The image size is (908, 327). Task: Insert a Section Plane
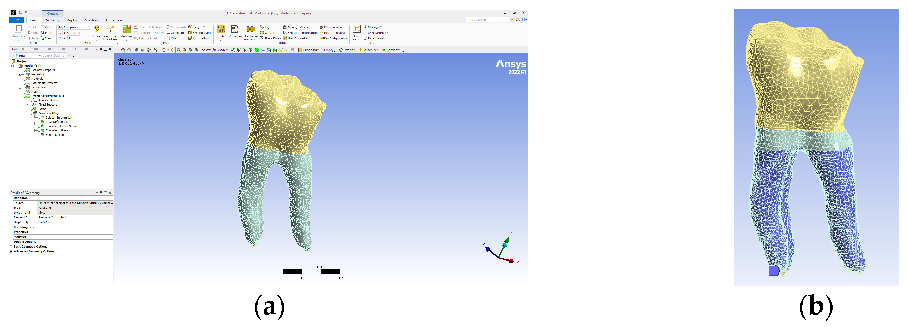(x=200, y=33)
